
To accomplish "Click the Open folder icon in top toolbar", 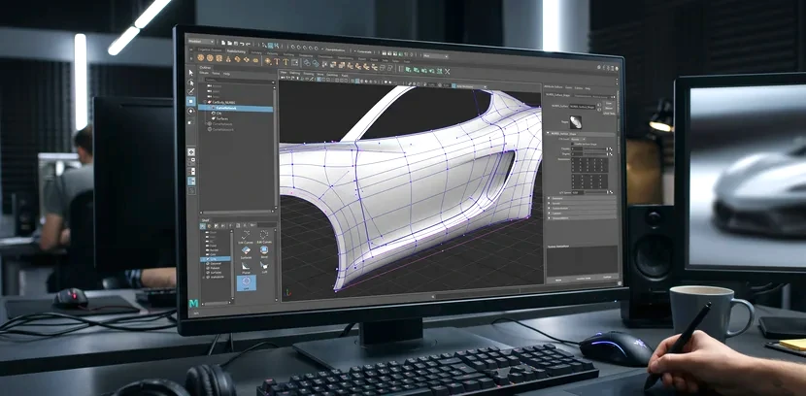I will point(230,43).
